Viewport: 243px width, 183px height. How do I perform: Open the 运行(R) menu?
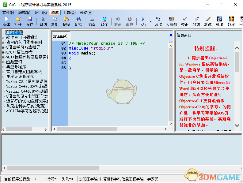pyautogui.click(x=40, y=13)
